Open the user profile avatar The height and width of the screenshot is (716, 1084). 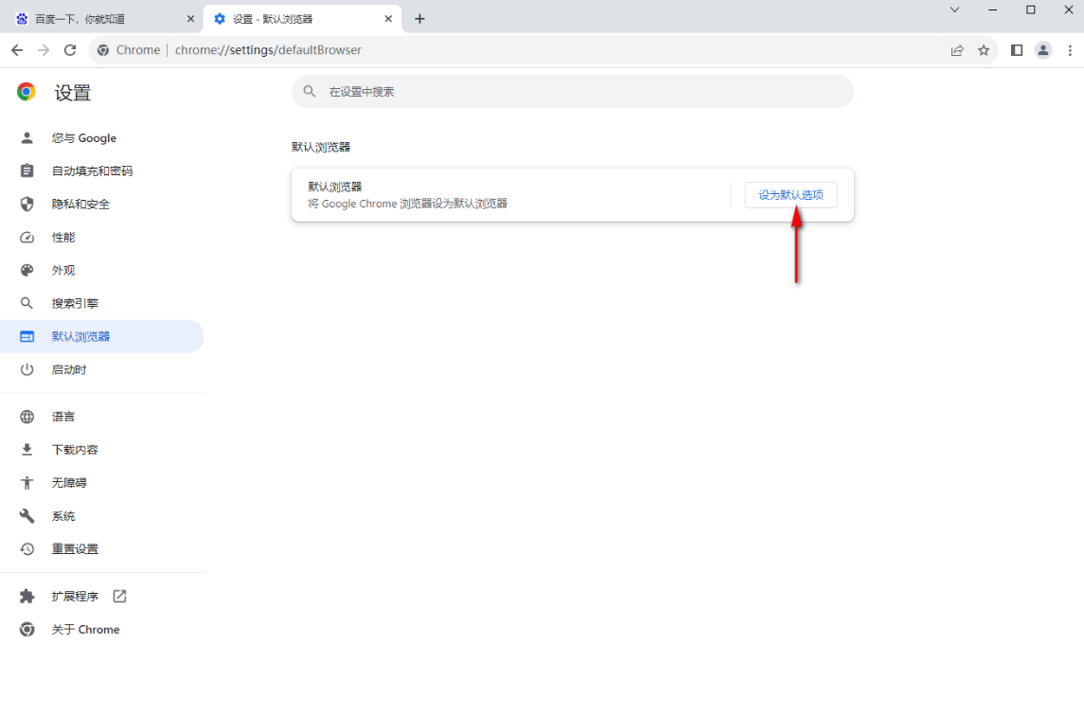point(1042,50)
